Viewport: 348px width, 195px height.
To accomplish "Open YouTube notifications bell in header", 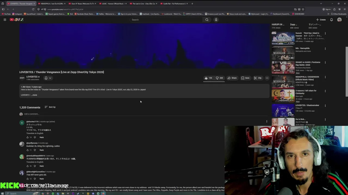I will click(331, 19).
